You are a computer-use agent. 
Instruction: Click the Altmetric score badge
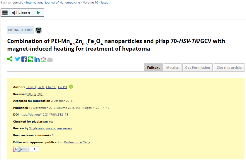(26, 149)
